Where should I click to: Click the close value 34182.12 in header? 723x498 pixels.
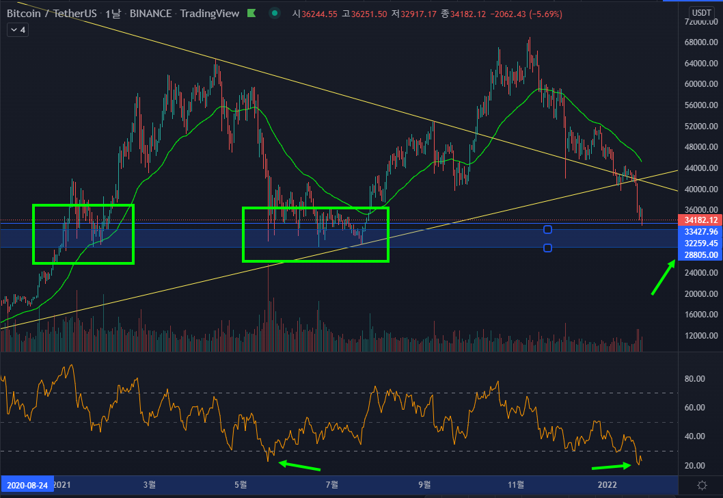click(468, 14)
